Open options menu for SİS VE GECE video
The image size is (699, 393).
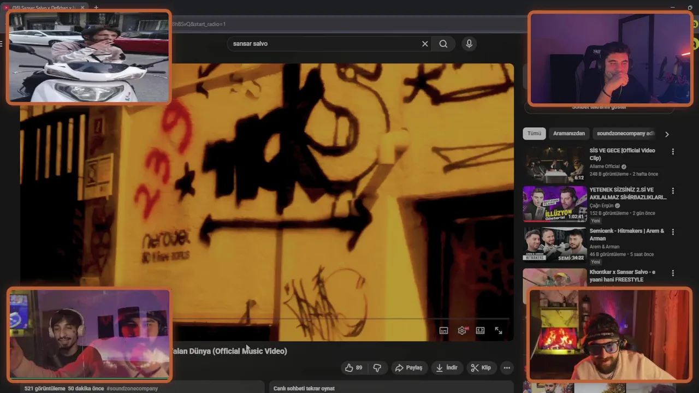click(673, 152)
